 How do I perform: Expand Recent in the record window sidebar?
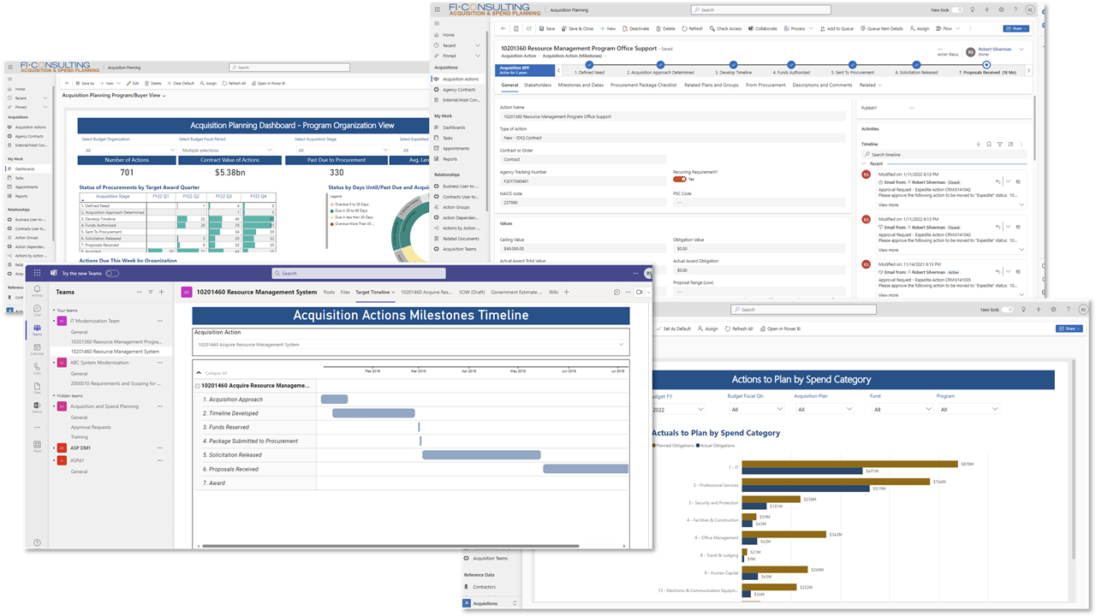[x=478, y=45]
